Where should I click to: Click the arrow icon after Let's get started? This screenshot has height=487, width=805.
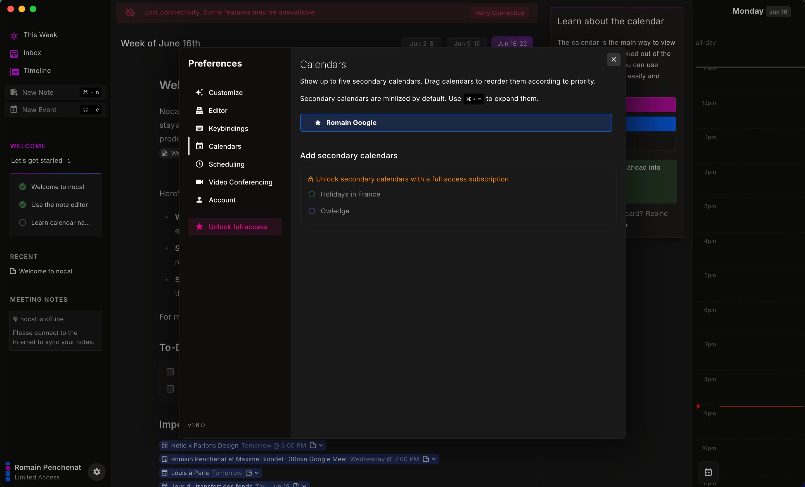point(68,161)
